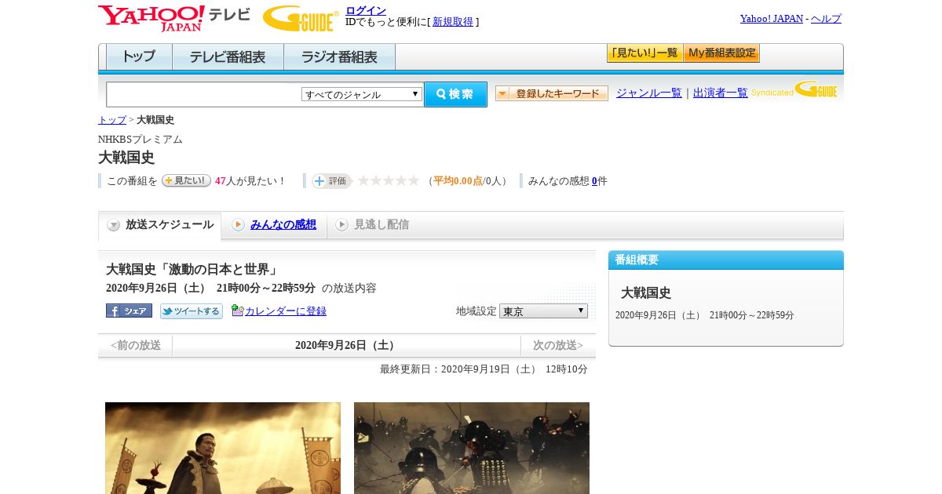The height and width of the screenshot is (494, 942).
Task: Click the armored soldiers battle thumbnail
Action: (472, 448)
